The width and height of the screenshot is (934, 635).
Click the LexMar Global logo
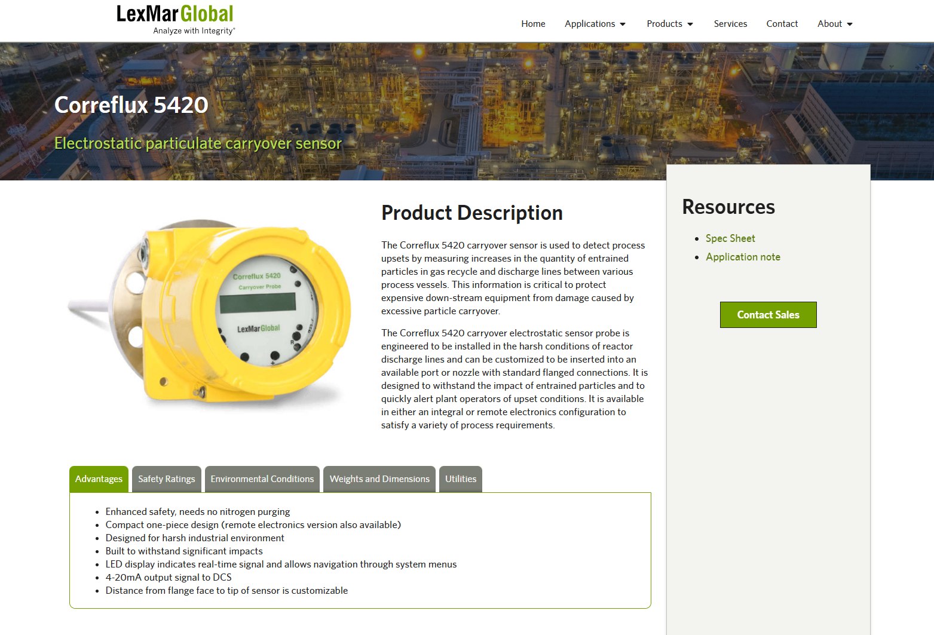176,20
